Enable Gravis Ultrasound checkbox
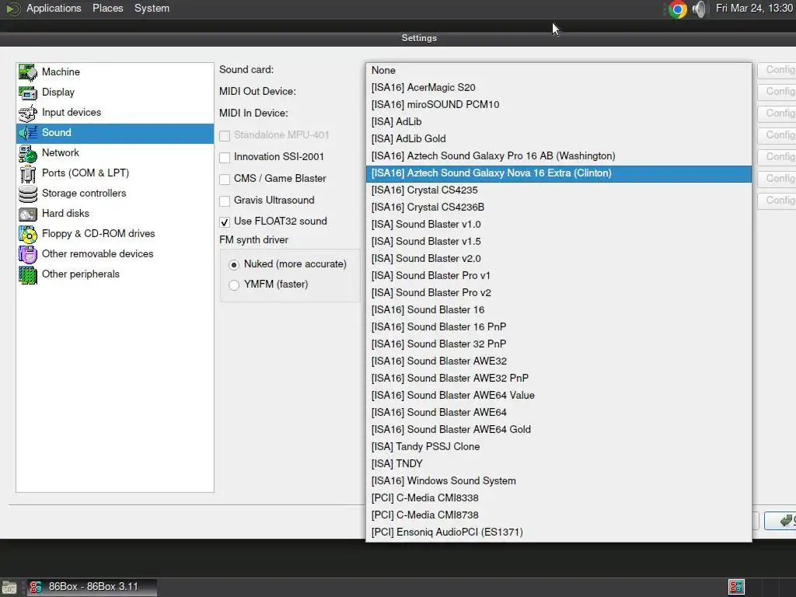 [x=225, y=201]
